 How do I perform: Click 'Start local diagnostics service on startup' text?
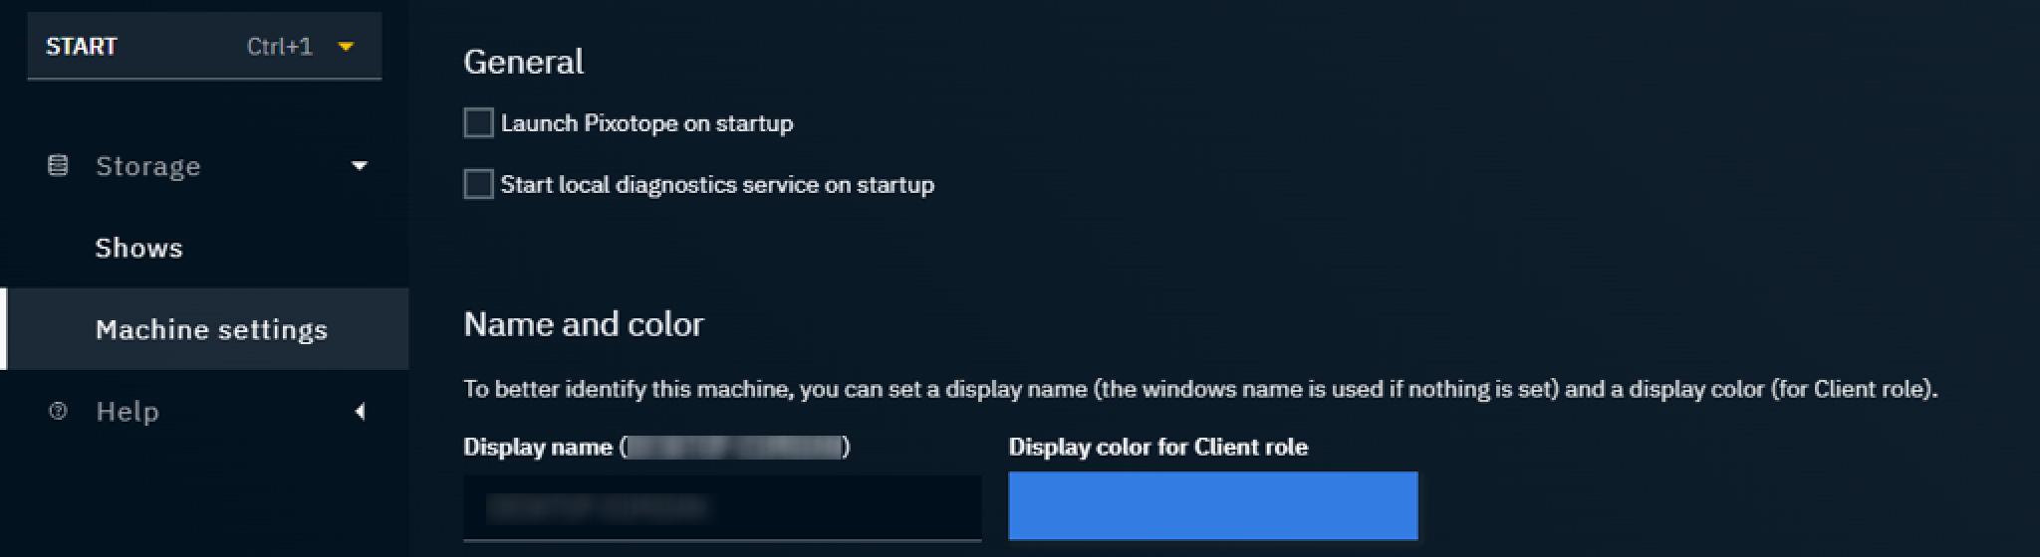tap(716, 184)
